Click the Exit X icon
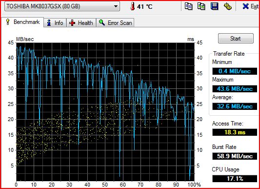 click(x=245, y=6)
